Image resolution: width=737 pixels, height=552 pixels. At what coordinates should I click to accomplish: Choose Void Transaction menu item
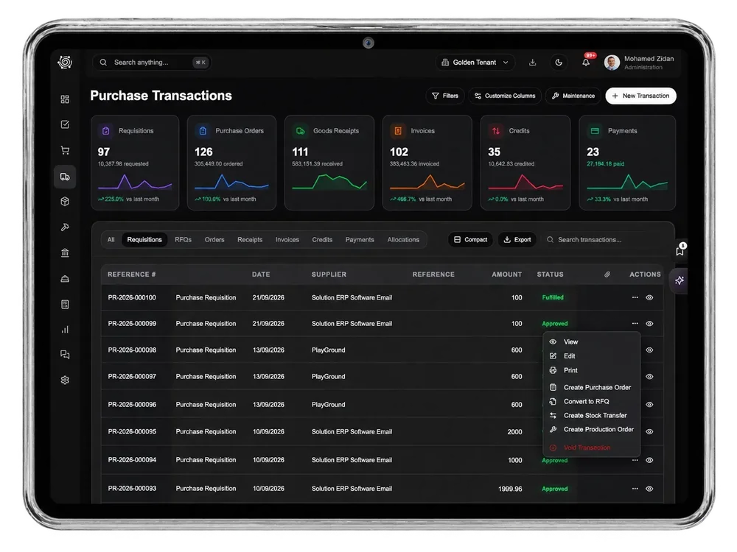pyautogui.click(x=591, y=447)
